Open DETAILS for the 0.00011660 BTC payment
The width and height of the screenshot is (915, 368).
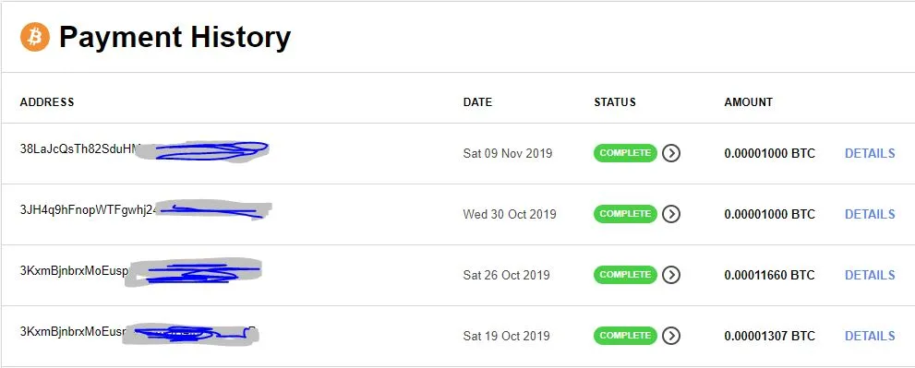click(x=870, y=275)
